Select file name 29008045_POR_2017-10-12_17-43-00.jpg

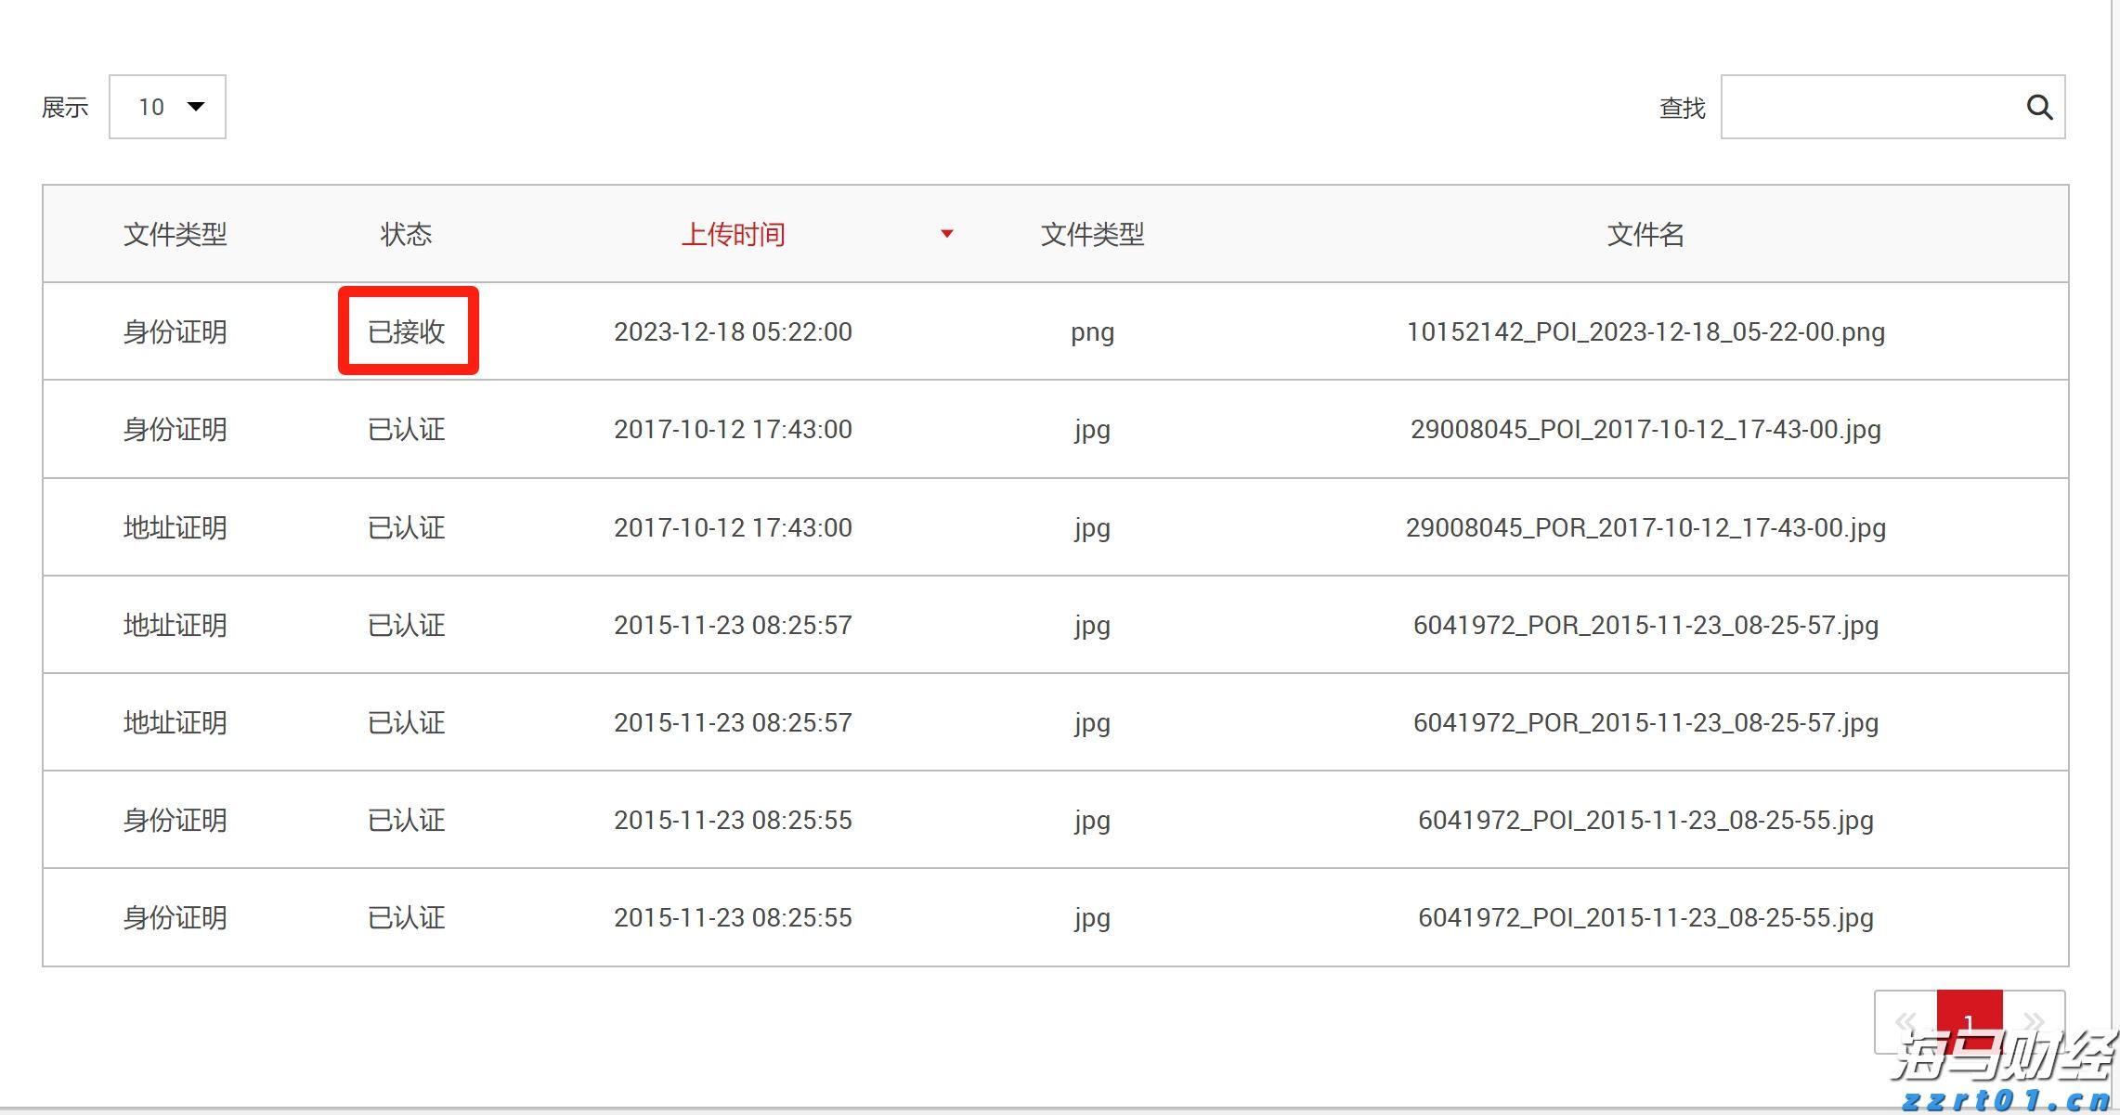pos(1645,527)
